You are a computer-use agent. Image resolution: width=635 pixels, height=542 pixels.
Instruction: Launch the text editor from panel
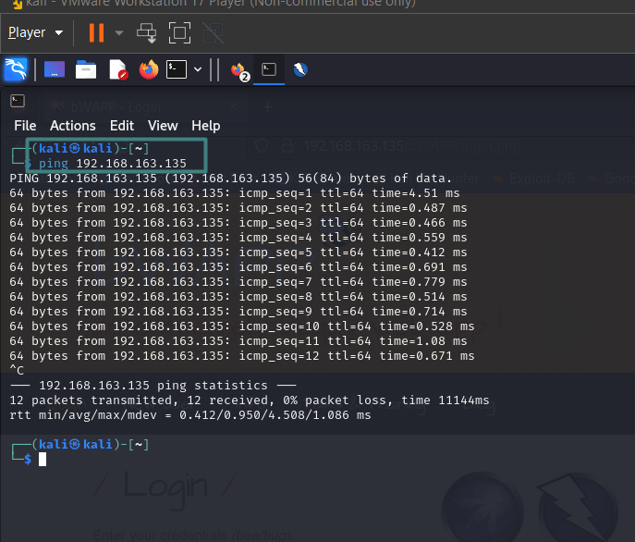tap(117, 69)
